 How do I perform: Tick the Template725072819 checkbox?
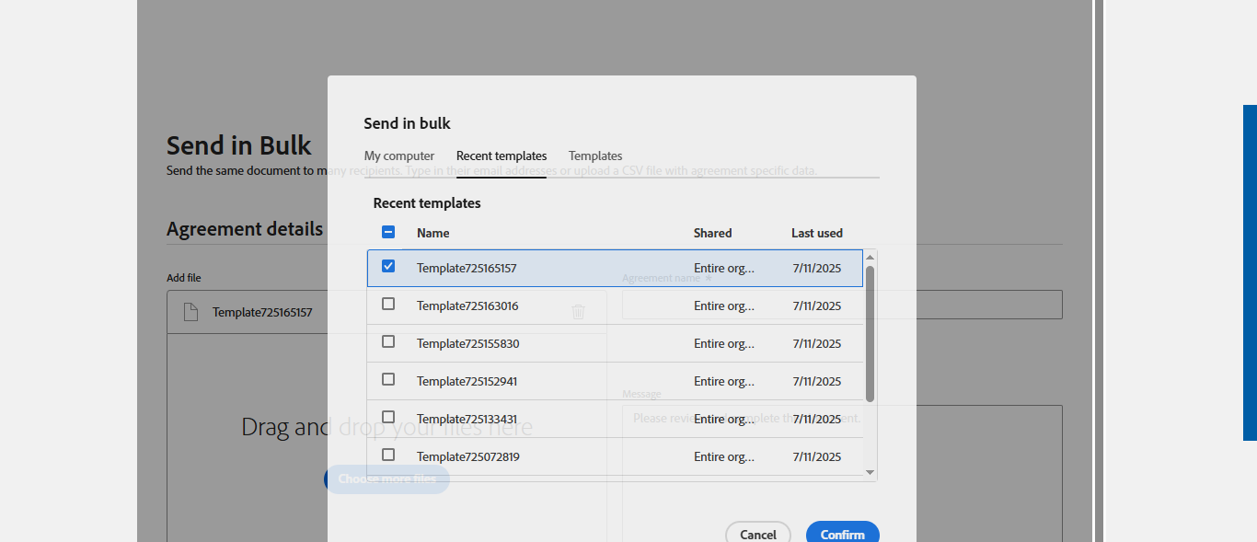point(388,455)
